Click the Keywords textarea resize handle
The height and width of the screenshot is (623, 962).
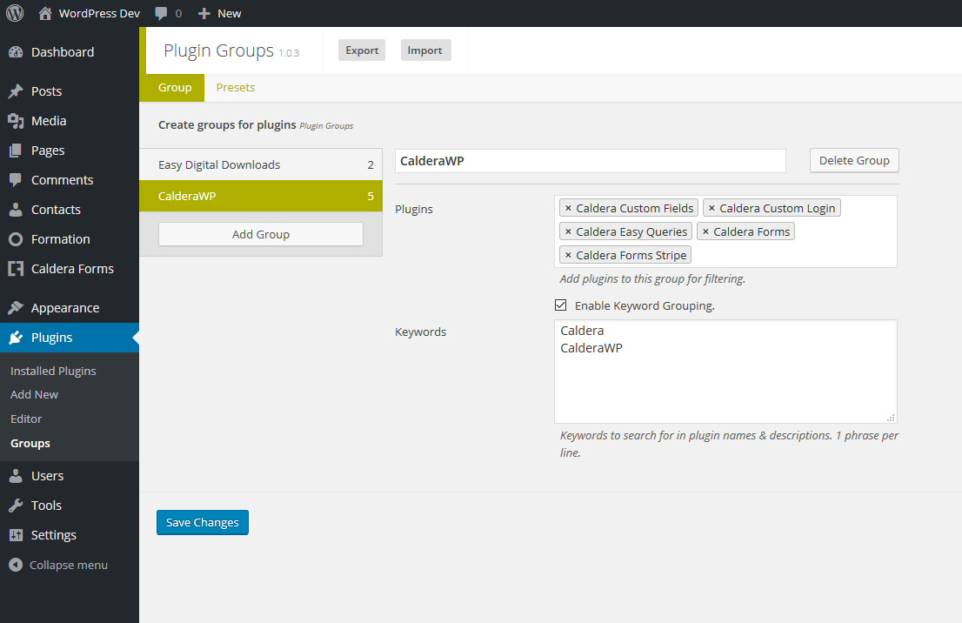[891, 418]
